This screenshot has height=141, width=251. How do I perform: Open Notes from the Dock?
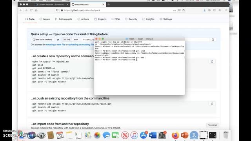tap(69, 135)
